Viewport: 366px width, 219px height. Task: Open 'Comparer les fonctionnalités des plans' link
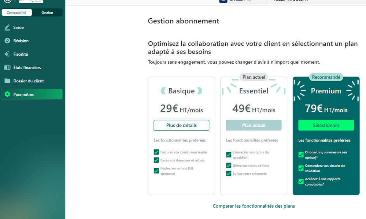pyautogui.click(x=254, y=206)
